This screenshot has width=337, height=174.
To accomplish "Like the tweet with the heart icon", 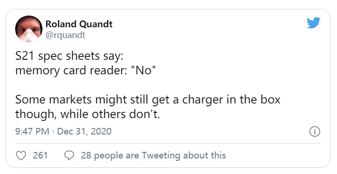I will [x=21, y=156].
